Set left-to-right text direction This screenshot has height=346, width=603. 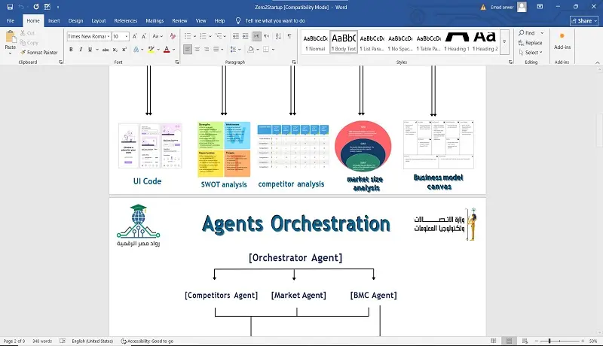point(257,36)
